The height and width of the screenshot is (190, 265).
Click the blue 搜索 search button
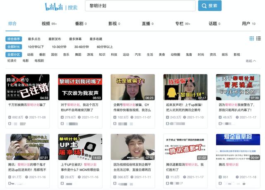tap(210, 6)
